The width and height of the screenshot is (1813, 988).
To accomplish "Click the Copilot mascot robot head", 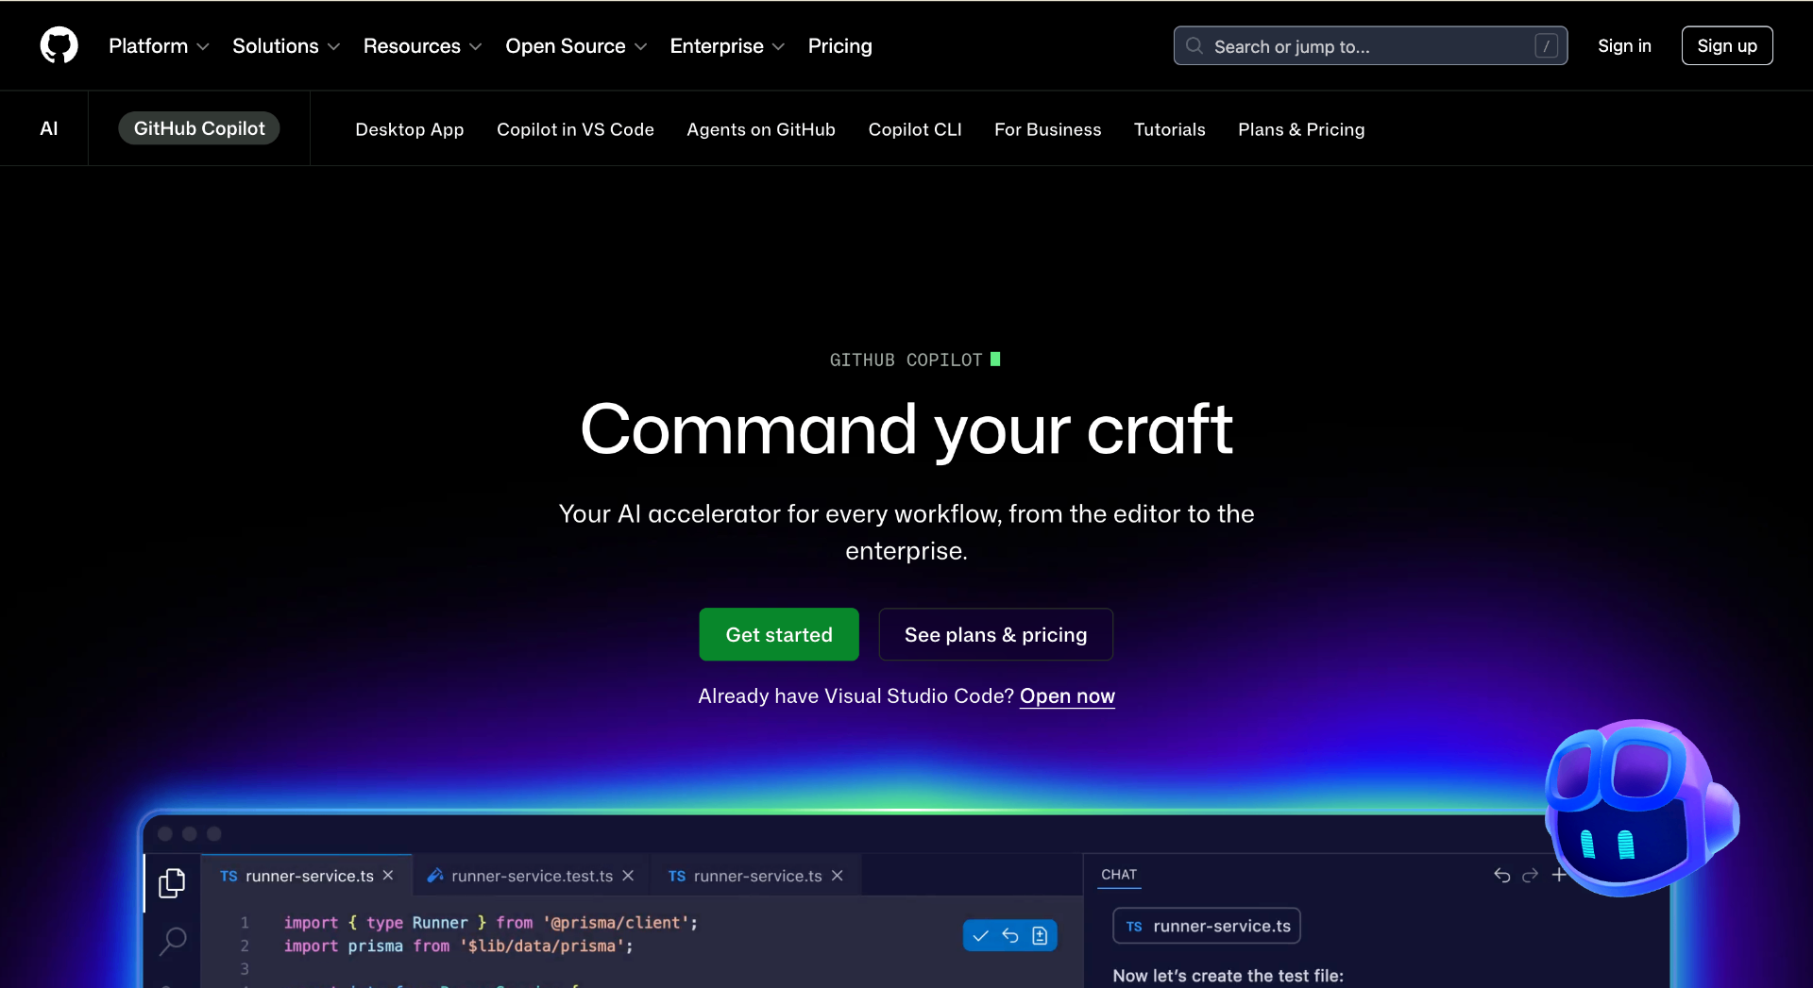I will (1641, 807).
